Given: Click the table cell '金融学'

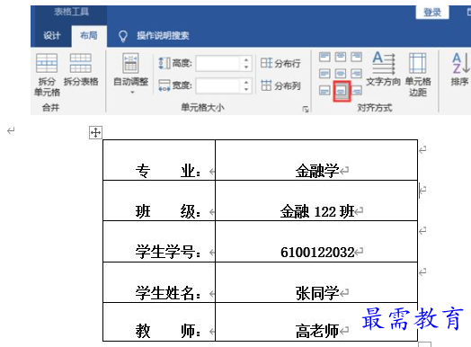Looking at the screenshot, I should coord(316,160).
